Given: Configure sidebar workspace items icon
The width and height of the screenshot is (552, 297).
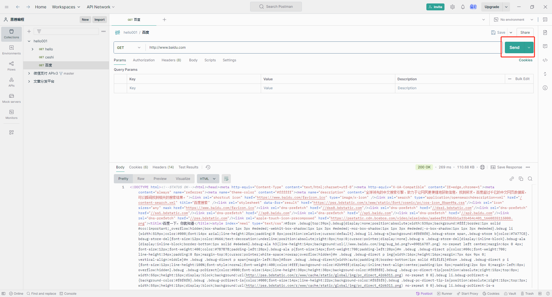Looking at the screenshot, I should tap(11, 132).
